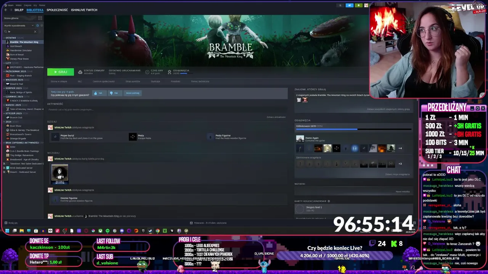Click Strona główna in library sidebar
488x274 pixels.
coord(11,18)
